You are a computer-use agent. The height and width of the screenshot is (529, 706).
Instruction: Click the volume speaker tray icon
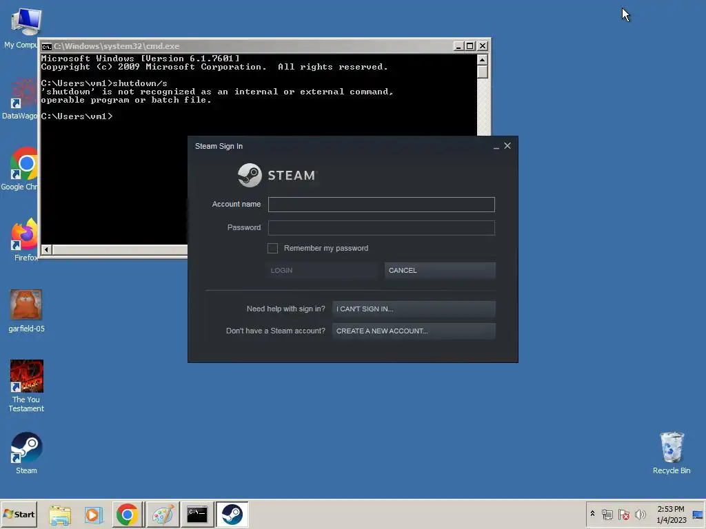tap(640, 514)
